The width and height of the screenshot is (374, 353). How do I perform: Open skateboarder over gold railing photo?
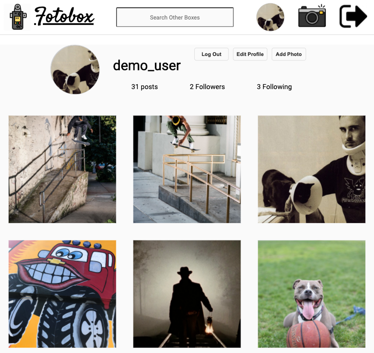187,169
